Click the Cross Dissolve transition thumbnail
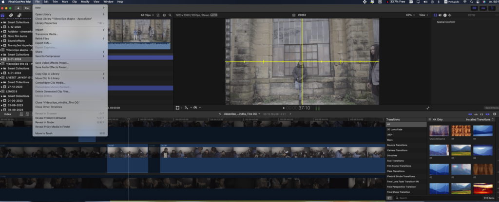The height and width of the screenshot is (202, 499). [x=439, y=131]
